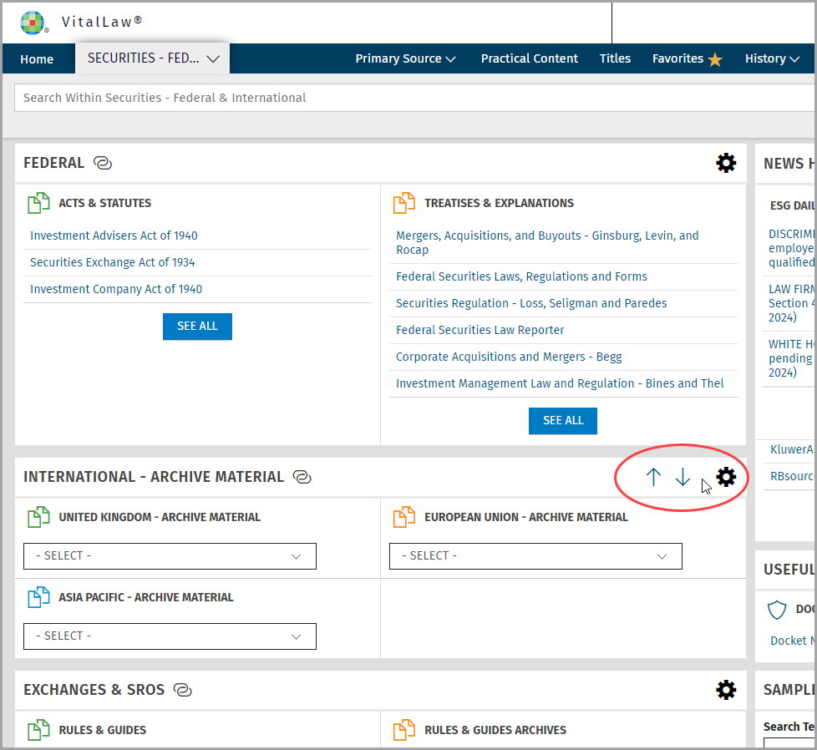Screen dimensions: 817x750
Task: Click the EXCHANGES & SROS heading text
Action: [94, 690]
